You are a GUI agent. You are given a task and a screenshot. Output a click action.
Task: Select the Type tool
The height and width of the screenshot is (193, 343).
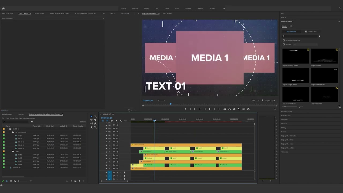pos(95,127)
